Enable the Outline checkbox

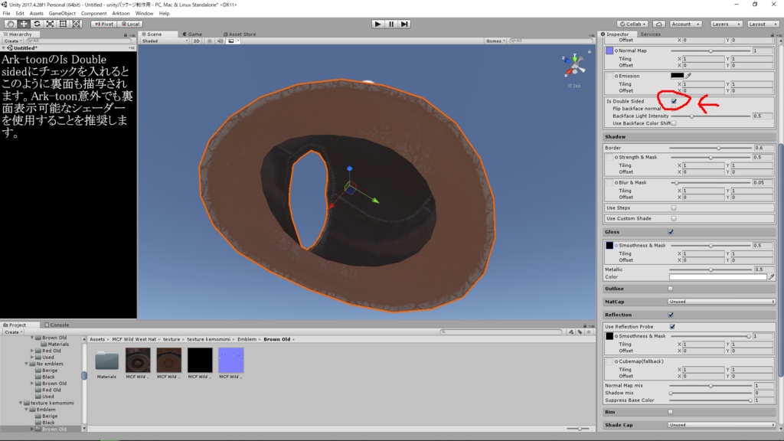[671, 289]
